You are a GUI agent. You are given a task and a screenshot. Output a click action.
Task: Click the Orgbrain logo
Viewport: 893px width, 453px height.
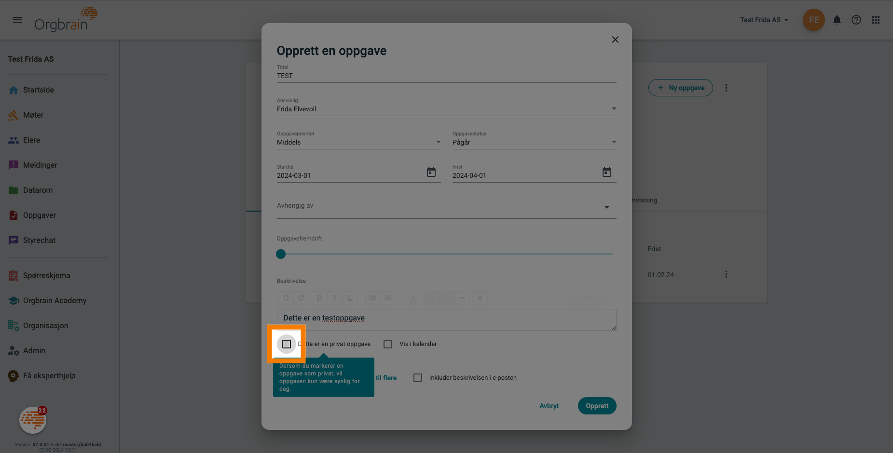pyautogui.click(x=66, y=20)
